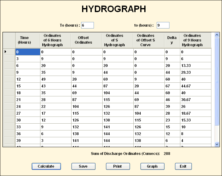Print the hydrograph table
The height and width of the screenshot is (176, 222).
118,166
